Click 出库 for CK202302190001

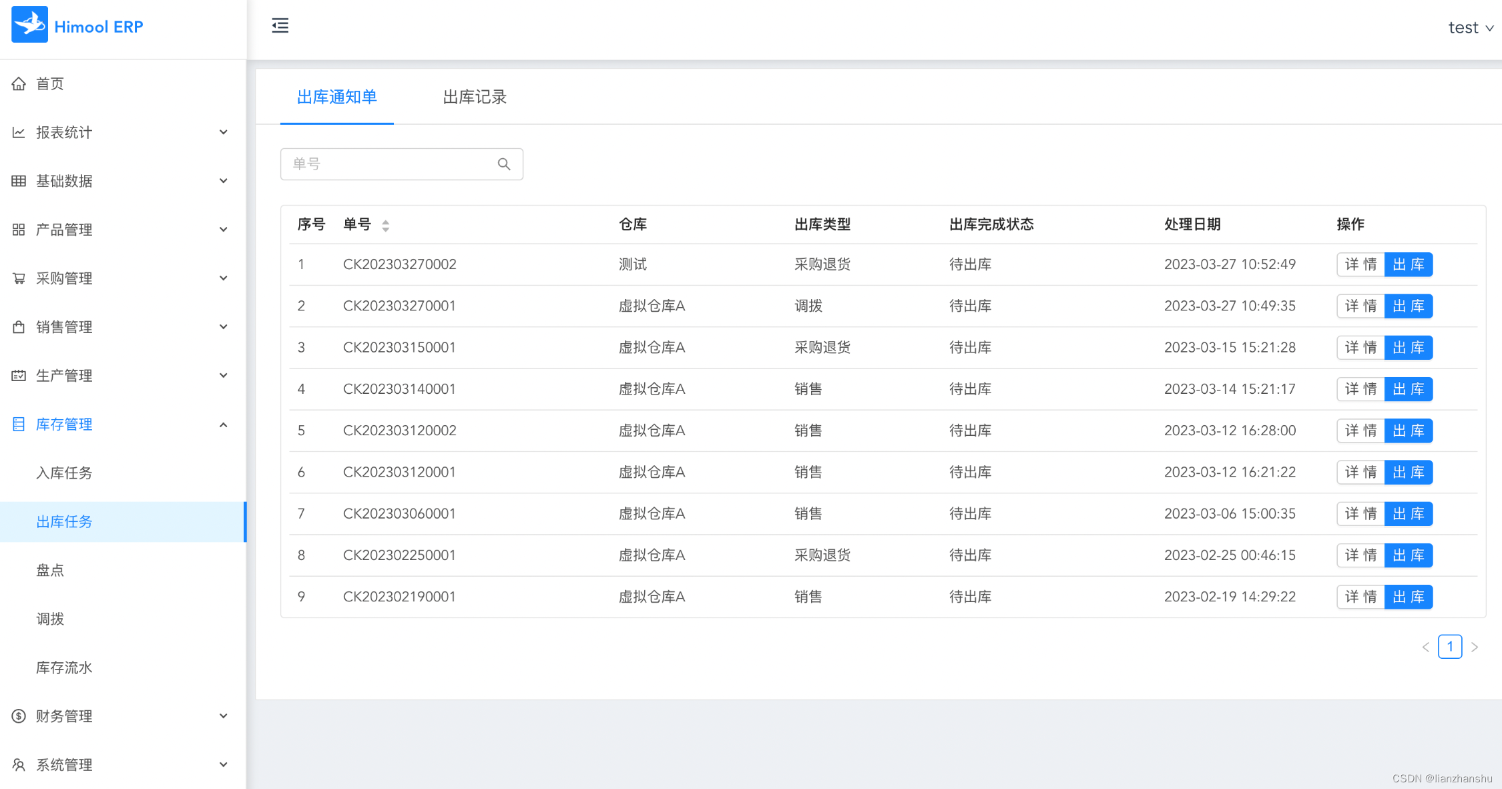tap(1409, 597)
